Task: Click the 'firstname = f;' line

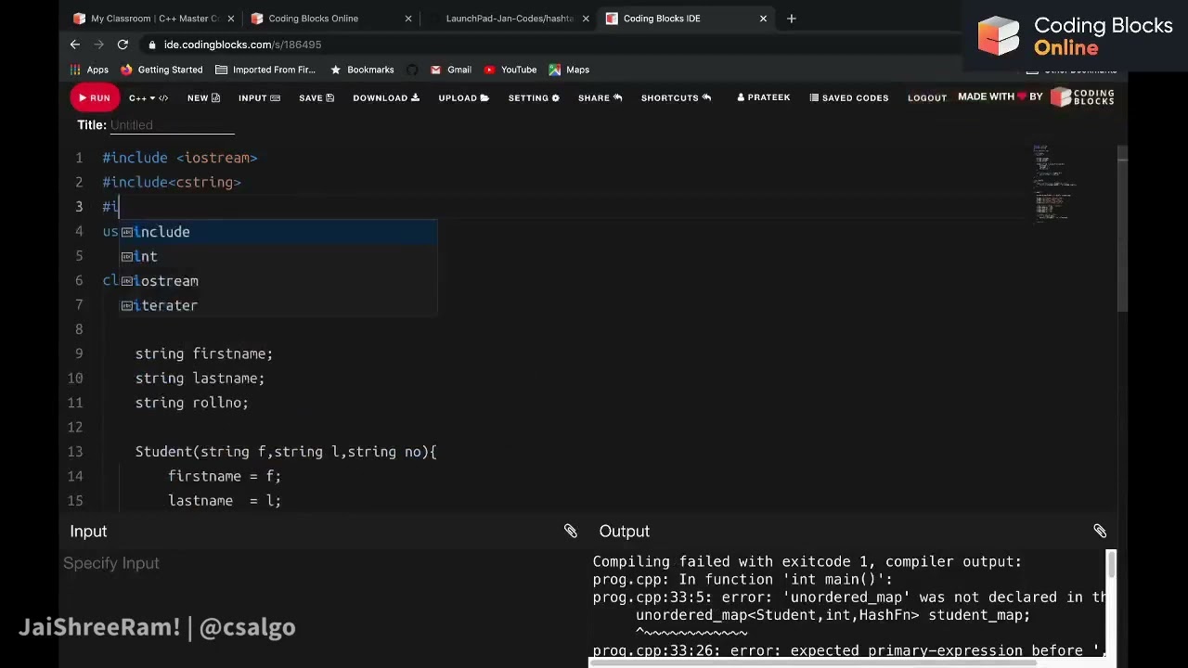Action: coord(225,476)
